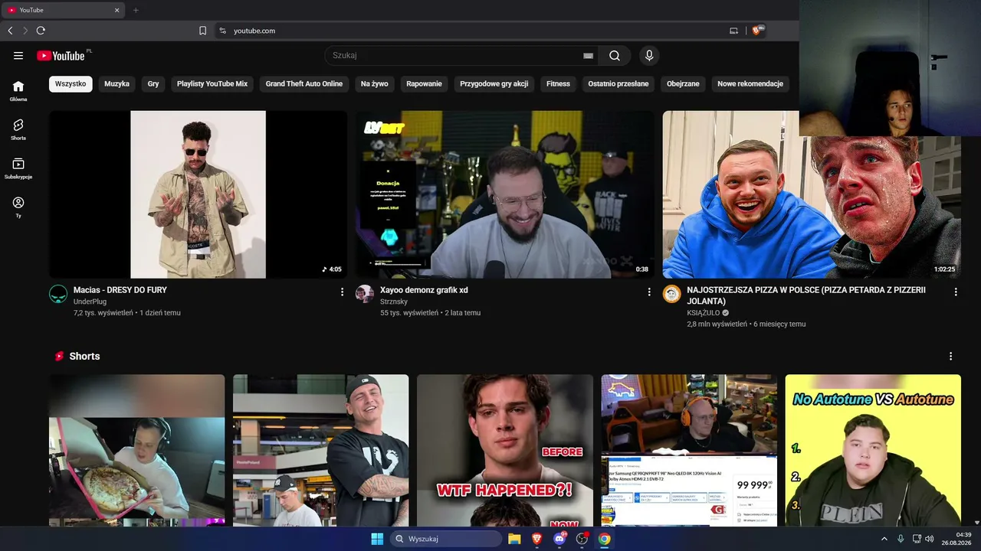Select the Przygodowe gry akcji chip
This screenshot has height=551, width=981.
point(494,83)
